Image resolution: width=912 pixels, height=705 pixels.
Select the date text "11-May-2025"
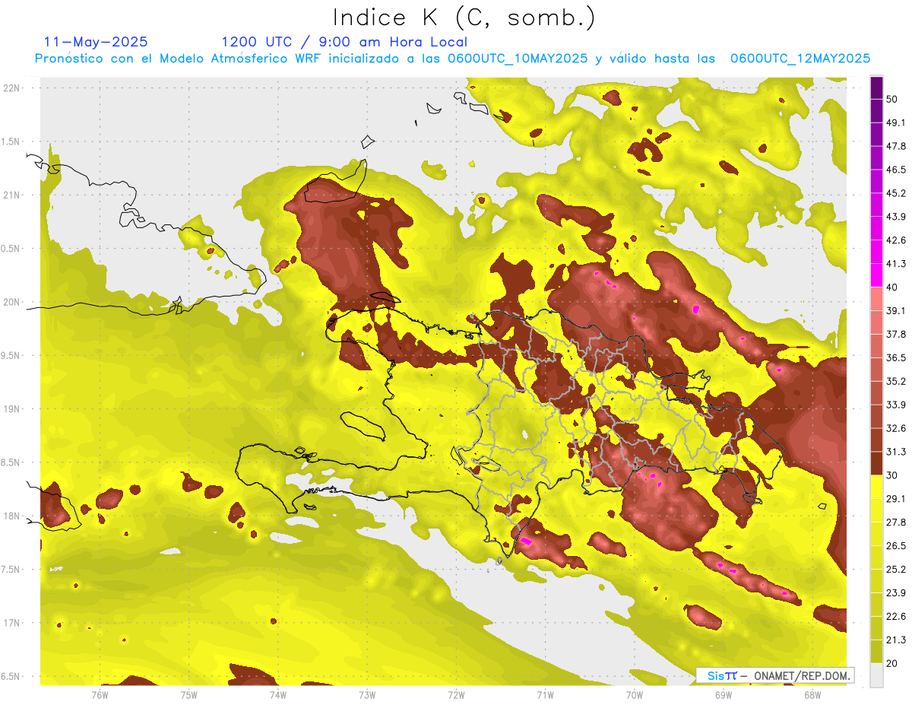click(x=96, y=42)
